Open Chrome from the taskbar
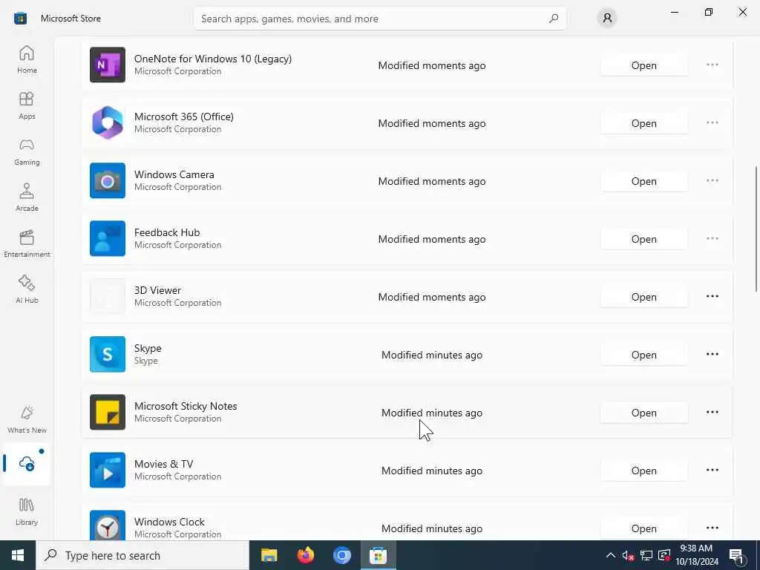The width and height of the screenshot is (760, 570). tap(341, 555)
